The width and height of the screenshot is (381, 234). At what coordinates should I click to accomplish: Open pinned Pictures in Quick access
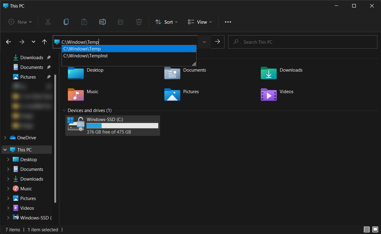tap(28, 77)
